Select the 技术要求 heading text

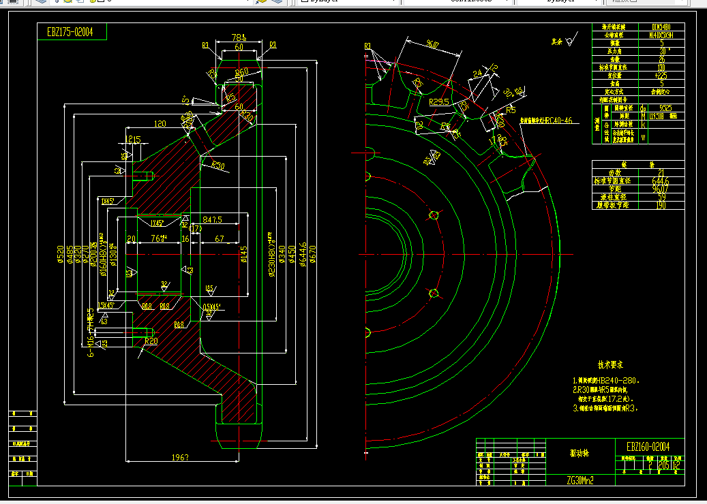(x=610, y=365)
